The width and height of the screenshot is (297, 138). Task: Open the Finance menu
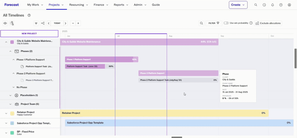coord(101,5)
